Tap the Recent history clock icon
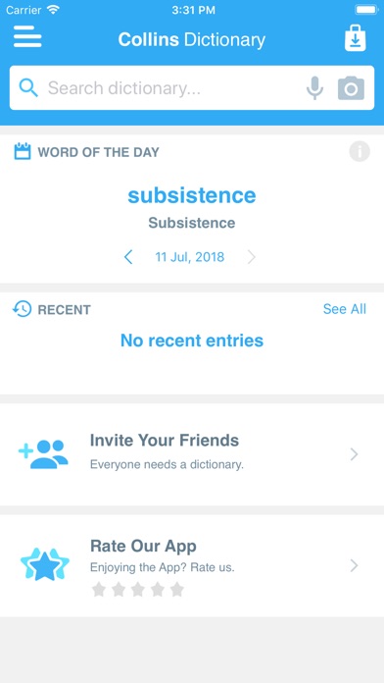The height and width of the screenshot is (683, 384). [23, 309]
